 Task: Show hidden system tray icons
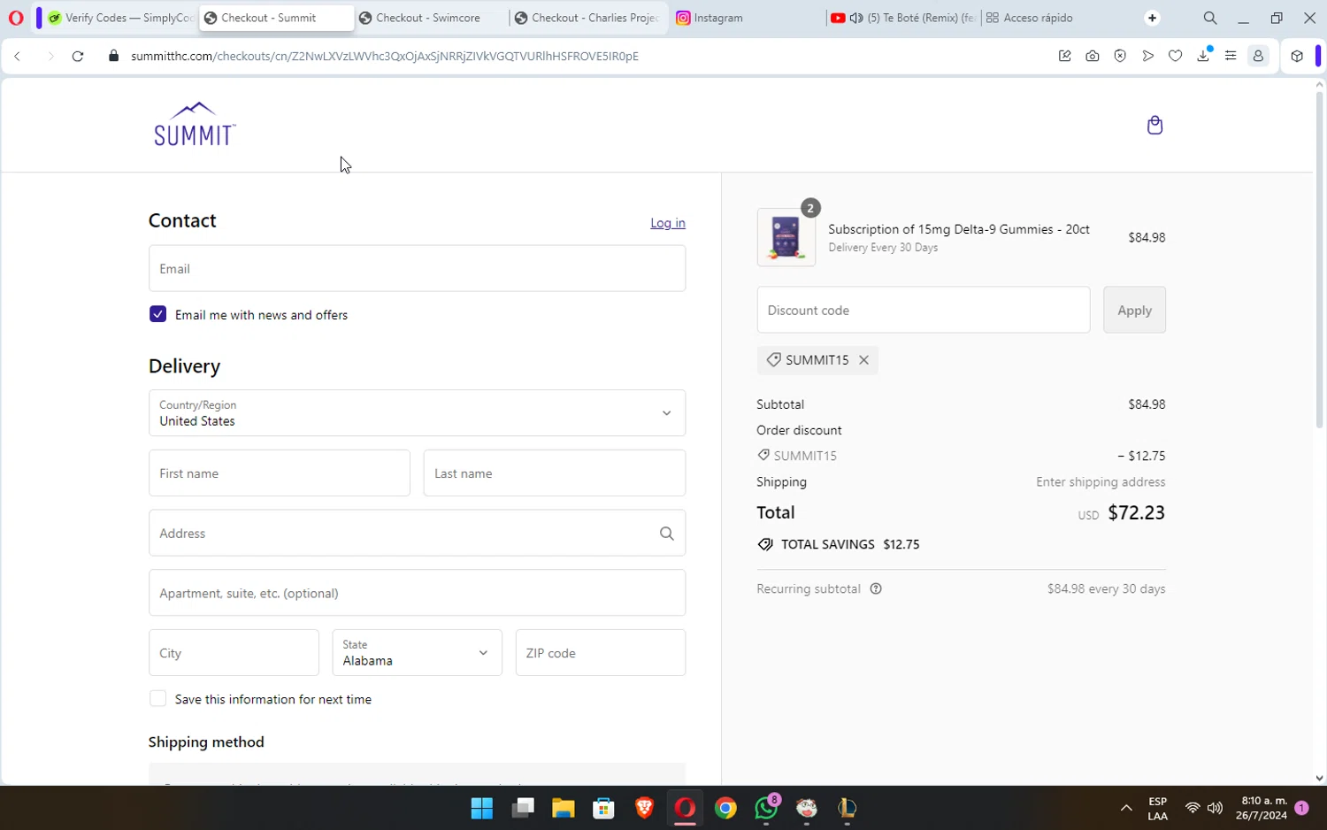[1126, 808]
